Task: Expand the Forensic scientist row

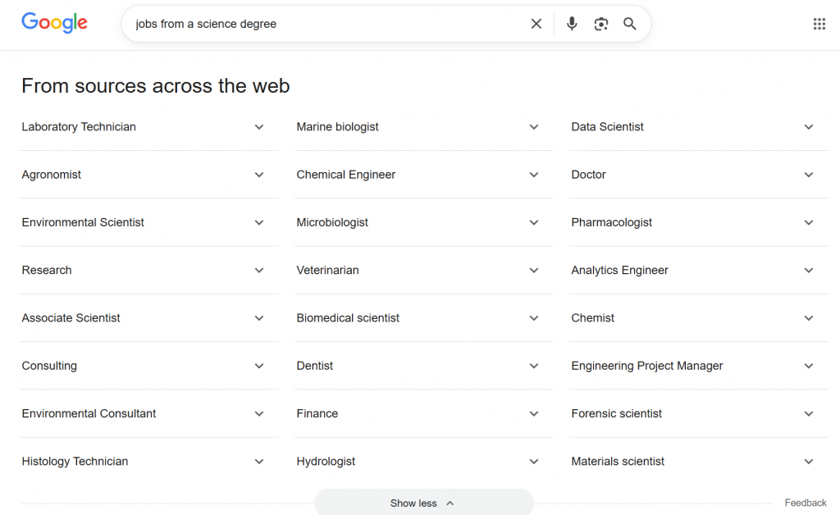Action: pyautogui.click(x=698, y=413)
